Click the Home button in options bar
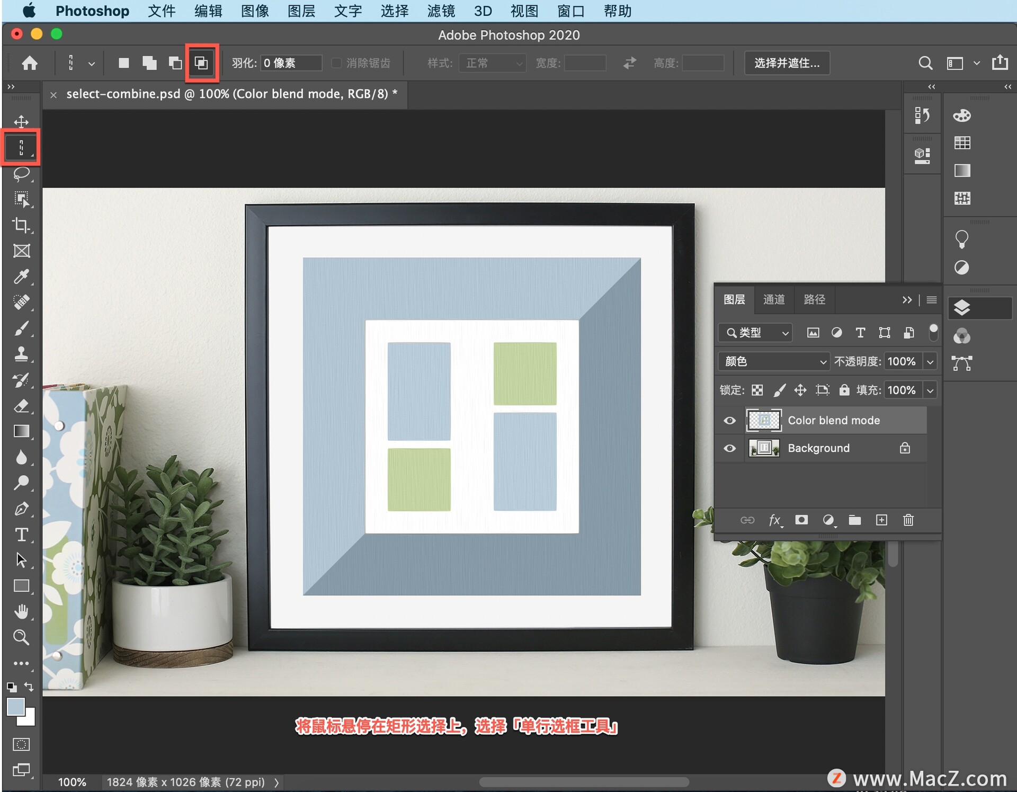Viewport: 1017px width, 792px height. 30,63
